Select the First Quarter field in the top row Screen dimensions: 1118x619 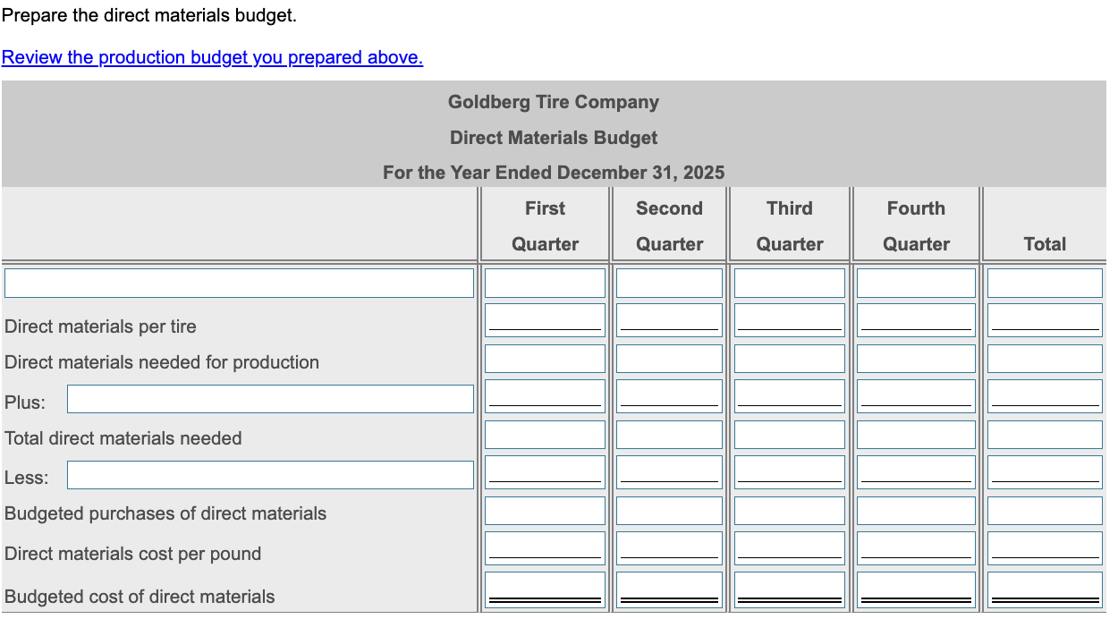[545, 282]
